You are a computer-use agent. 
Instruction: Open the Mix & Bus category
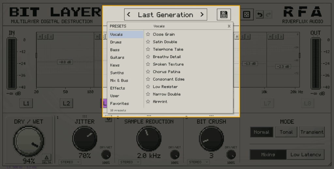pyautogui.click(x=126, y=80)
